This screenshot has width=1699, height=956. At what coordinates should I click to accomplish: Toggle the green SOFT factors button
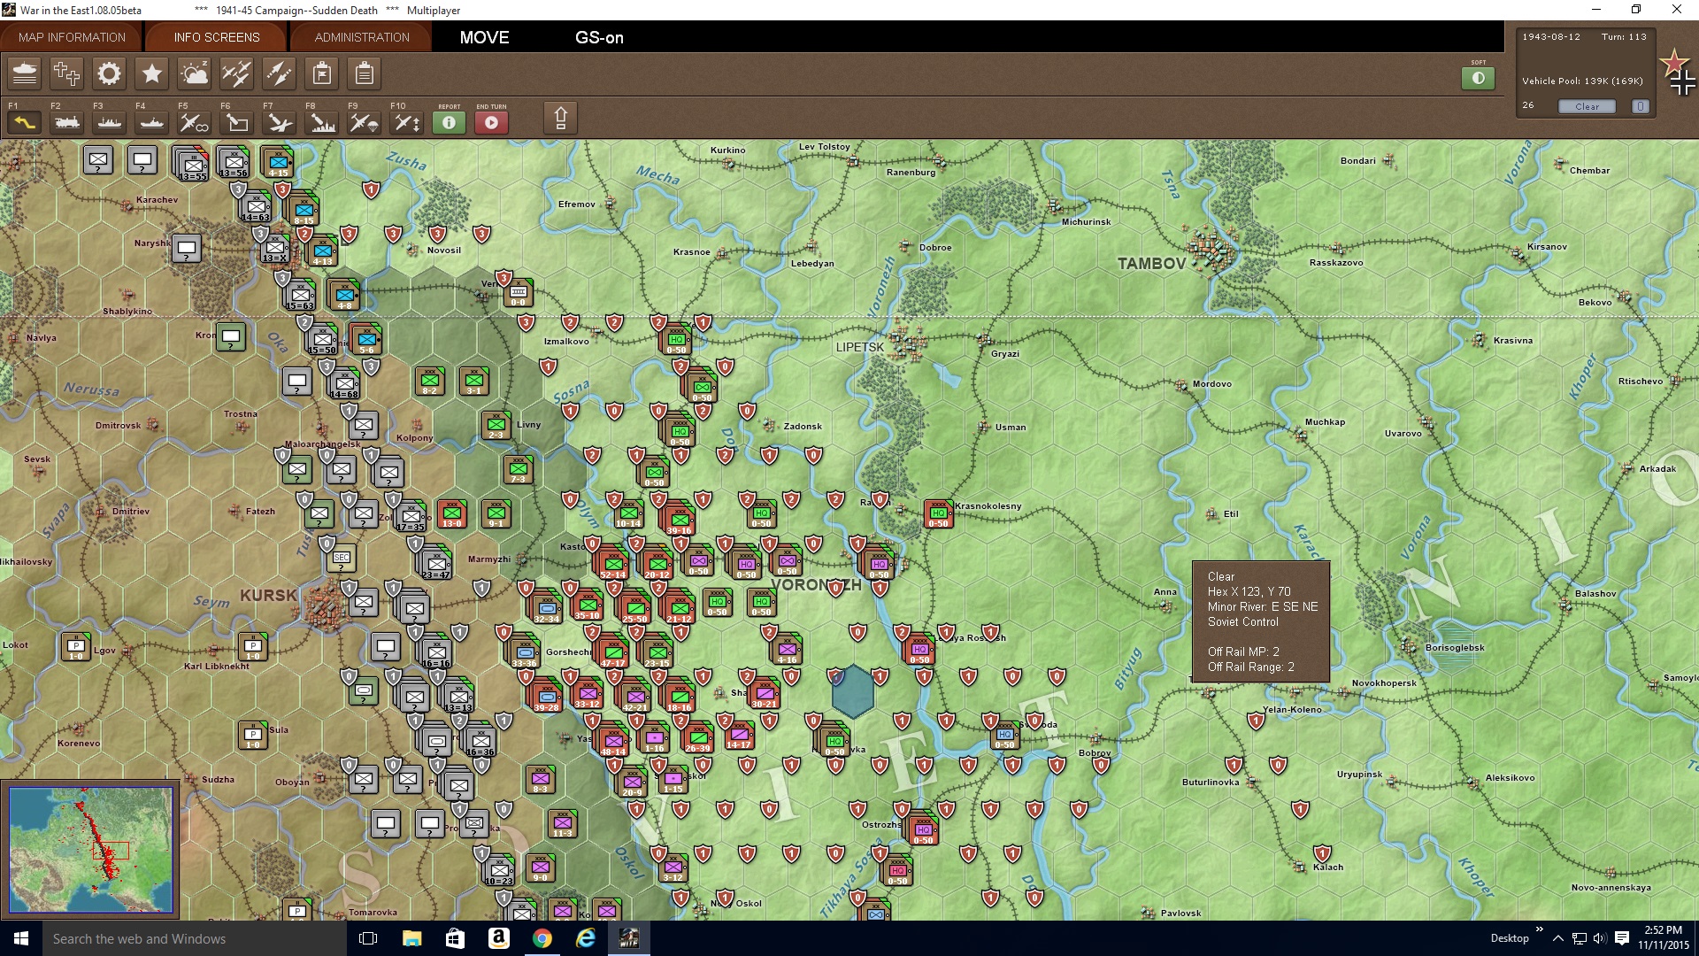[x=1478, y=78]
